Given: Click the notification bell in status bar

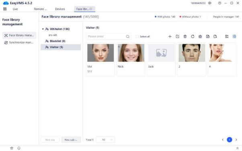Looking at the screenshot, I should point(19,148).
